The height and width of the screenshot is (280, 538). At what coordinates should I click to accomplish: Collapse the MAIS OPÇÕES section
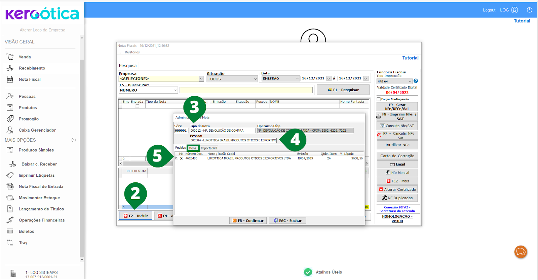74,140
